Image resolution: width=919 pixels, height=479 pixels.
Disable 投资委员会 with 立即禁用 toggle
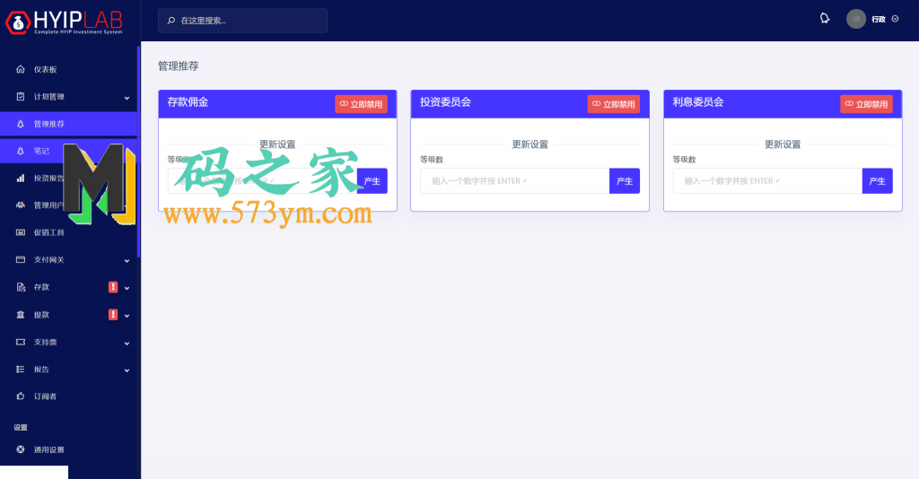tap(614, 104)
